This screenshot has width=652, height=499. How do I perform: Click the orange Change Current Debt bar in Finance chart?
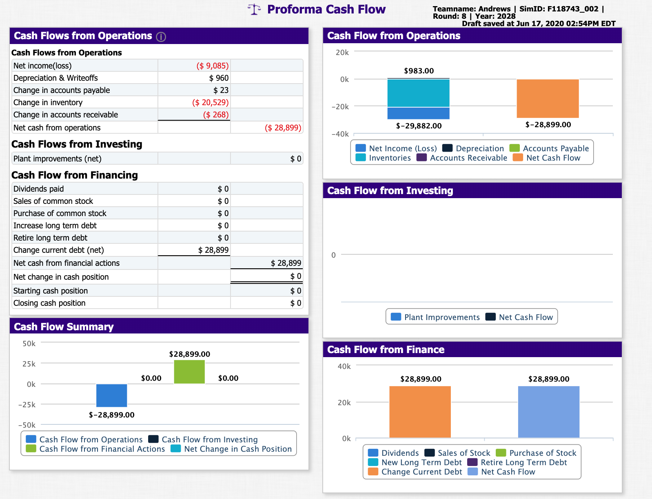[420, 412]
